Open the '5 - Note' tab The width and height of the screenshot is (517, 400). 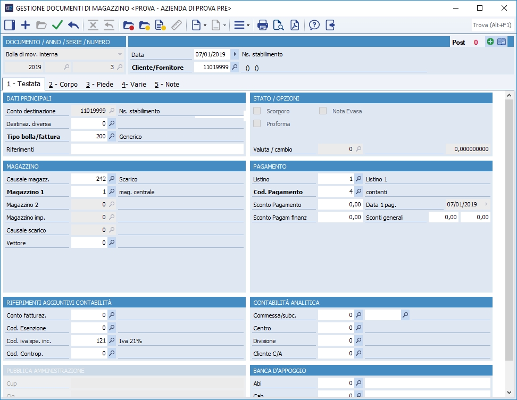(166, 84)
